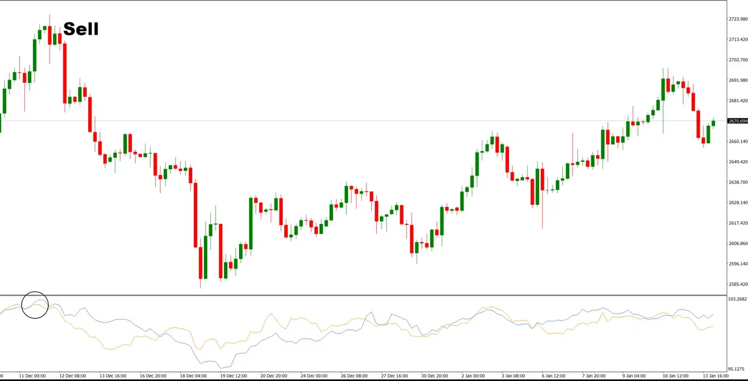Click the indicator scale value 103.2682

[738, 299]
